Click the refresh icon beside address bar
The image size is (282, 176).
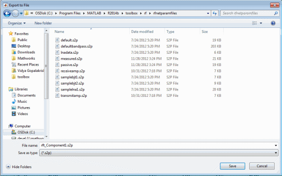coord(214,13)
